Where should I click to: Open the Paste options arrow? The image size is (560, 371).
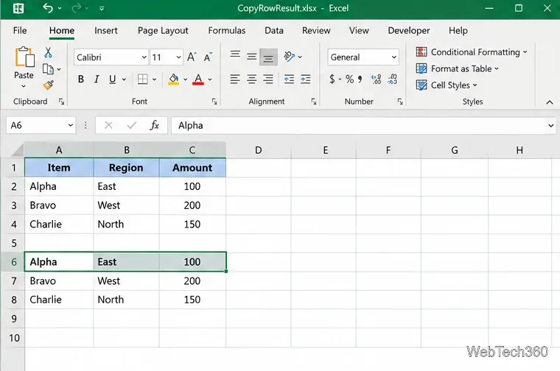coord(24,86)
